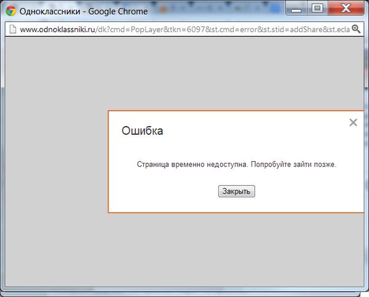Viewport: 369px width, 297px height.
Task: Select the www.odnoklassniki.ru address bar URL
Action: 184,30
